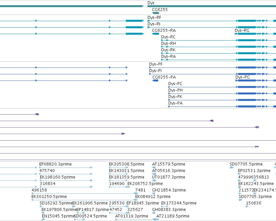The image size is (276, 221).
Task: Click the EK197806.5prime EST label
Action: [x=59, y=210]
